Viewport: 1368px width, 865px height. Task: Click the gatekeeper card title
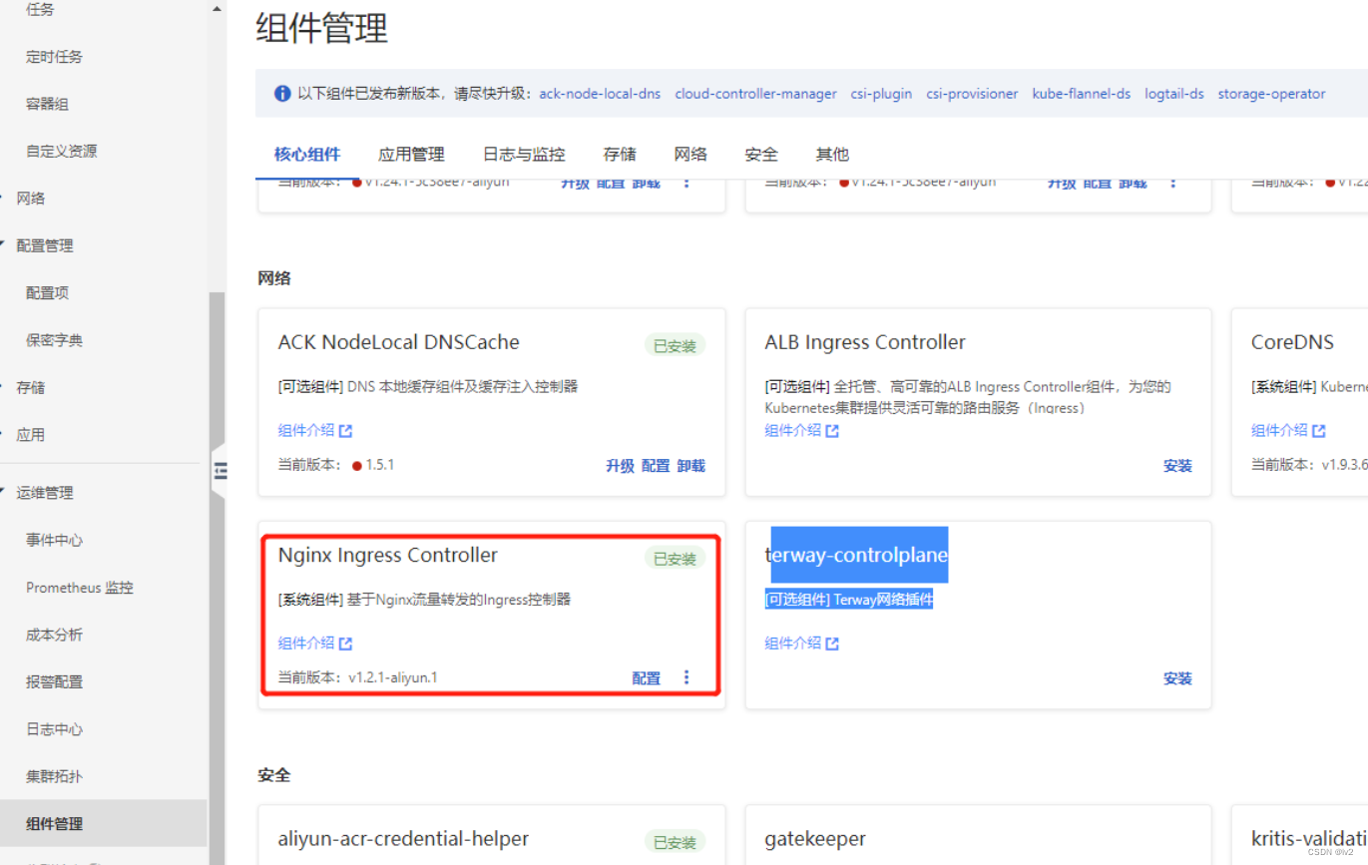pyautogui.click(x=815, y=839)
